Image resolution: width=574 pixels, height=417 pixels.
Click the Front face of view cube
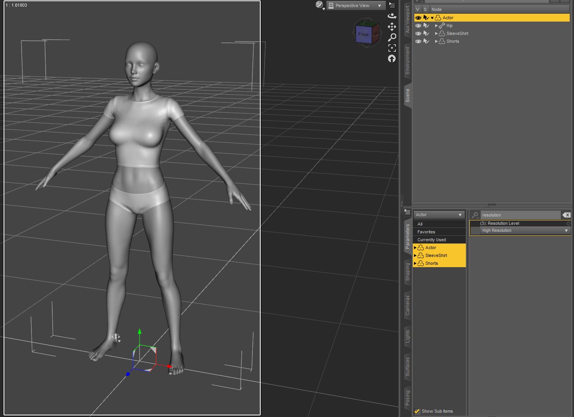tap(363, 35)
